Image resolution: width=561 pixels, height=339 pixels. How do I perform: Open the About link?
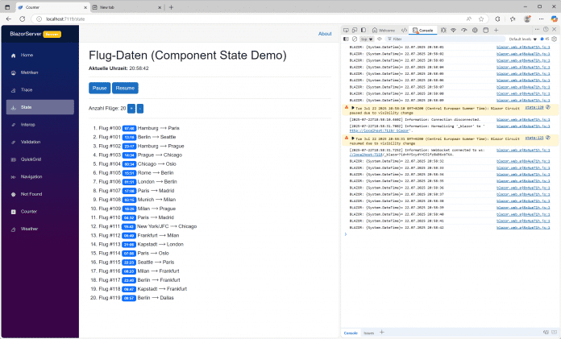(x=325, y=34)
